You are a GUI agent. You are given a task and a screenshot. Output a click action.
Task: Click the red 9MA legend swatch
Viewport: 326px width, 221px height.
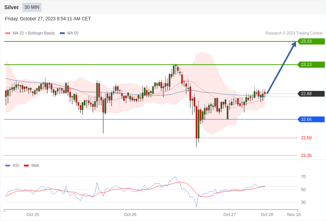pos(26,165)
